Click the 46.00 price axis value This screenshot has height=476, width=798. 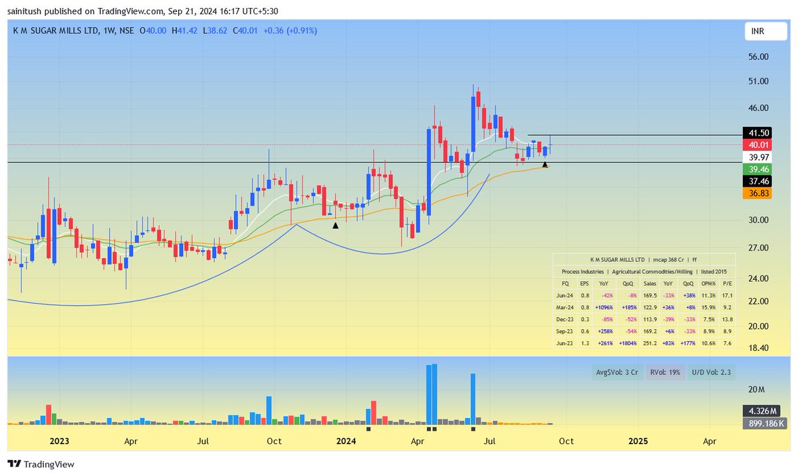759,108
